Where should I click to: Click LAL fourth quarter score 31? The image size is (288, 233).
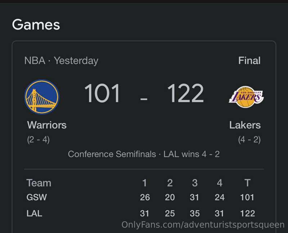coord(220,213)
